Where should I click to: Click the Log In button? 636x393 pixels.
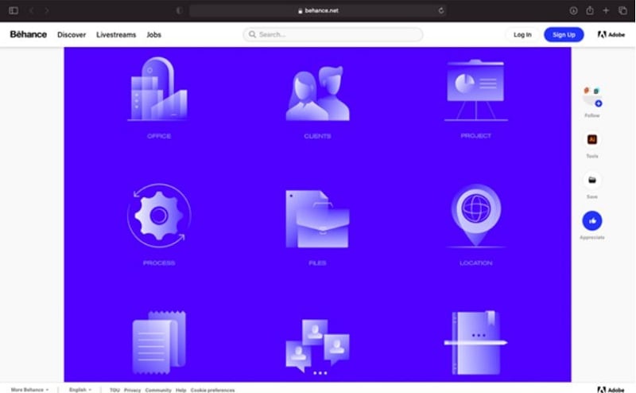(x=522, y=34)
